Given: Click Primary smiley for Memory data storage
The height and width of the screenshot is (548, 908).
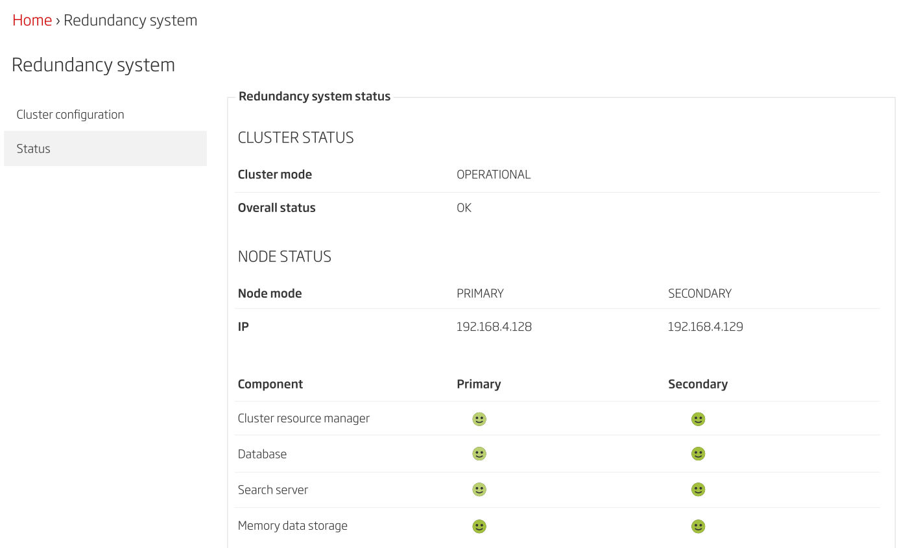Looking at the screenshot, I should 479,526.
